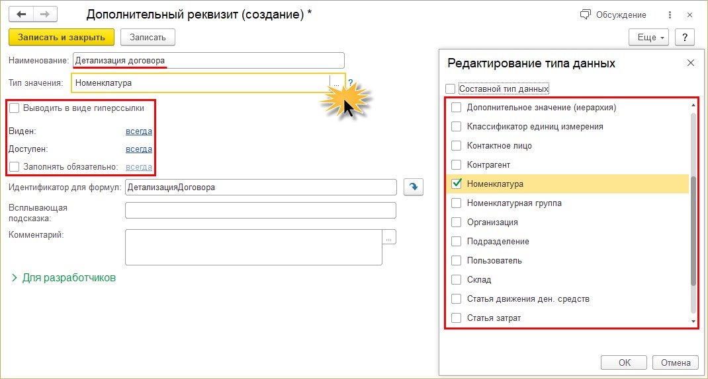This screenshot has height=379, width=708.
Task: Click the ellipsis button beside Комментарий
Action: [x=389, y=237]
